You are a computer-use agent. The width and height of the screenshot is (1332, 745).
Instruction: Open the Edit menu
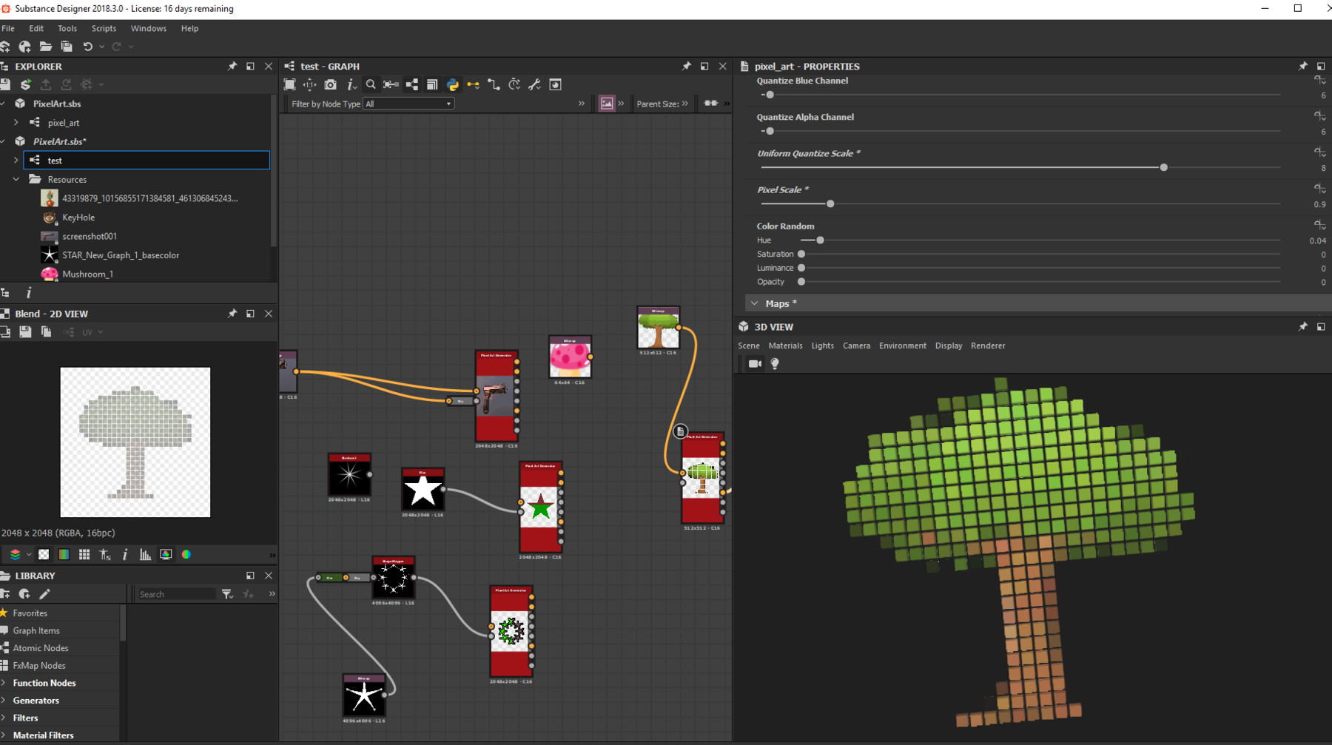[36, 28]
